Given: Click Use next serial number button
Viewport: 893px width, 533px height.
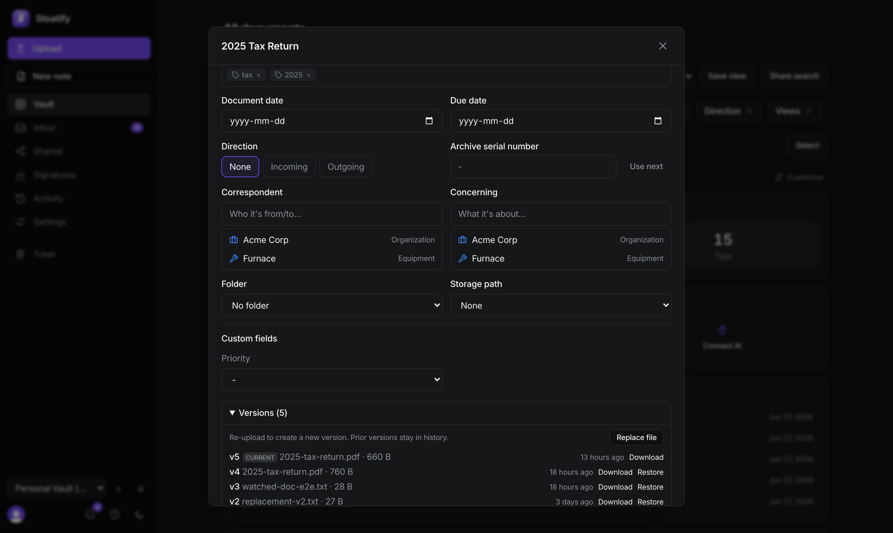Looking at the screenshot, I should coord(646,167).
